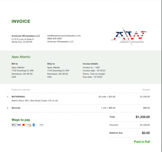Click the B07V2PHS4J product code
The image size is (162, 152).
pyautogui.click(x=18, y=97)
